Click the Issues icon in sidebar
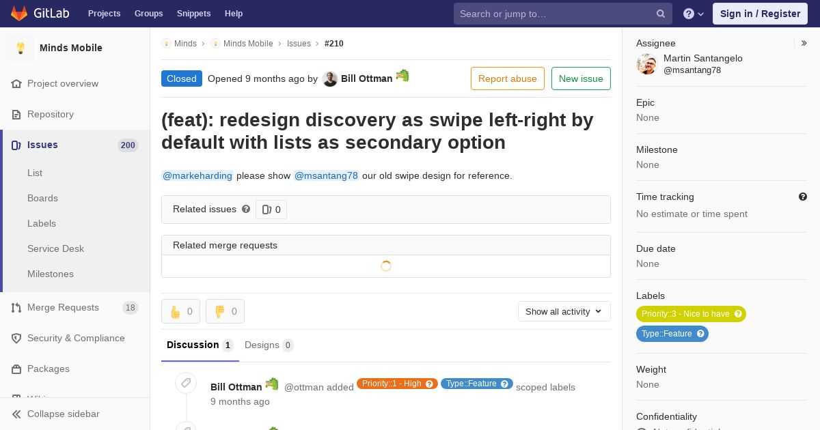820x430 pixels. tap(16, 145)
